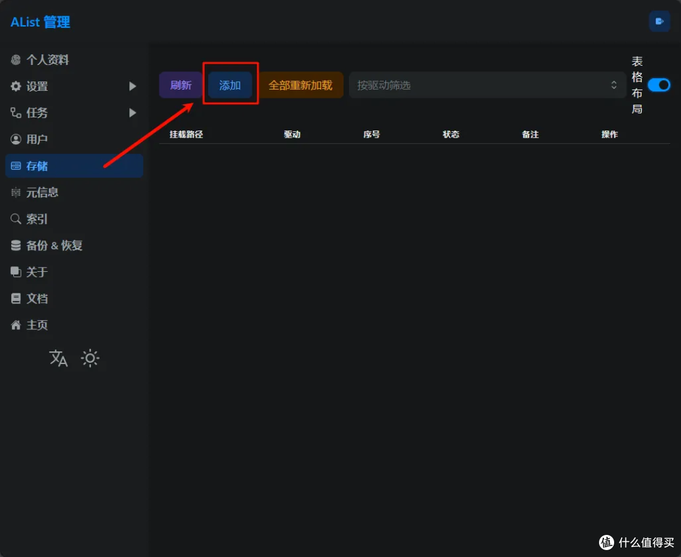The image size is (681, 557).
Task: Click the fingerprint icon beside 个人资料
Action: pyautogui.click(x=16, y=60)
